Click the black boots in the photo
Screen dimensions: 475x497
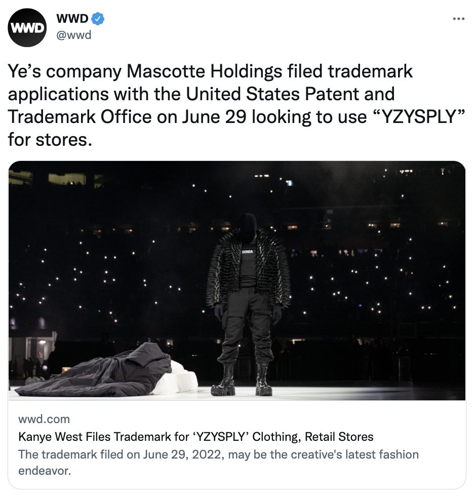[242, 380]
